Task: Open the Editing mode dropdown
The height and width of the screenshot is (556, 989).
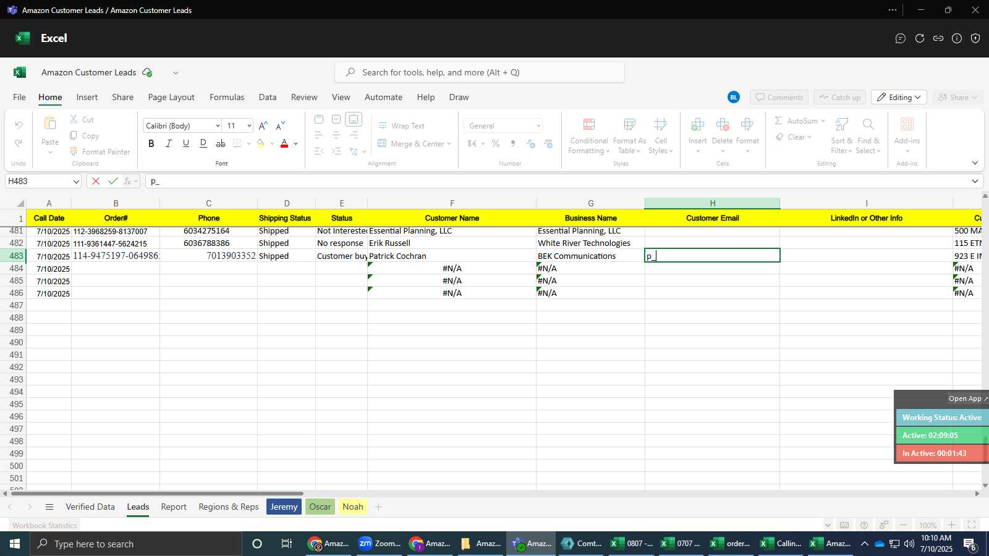Action: click(x=899, y=98)
